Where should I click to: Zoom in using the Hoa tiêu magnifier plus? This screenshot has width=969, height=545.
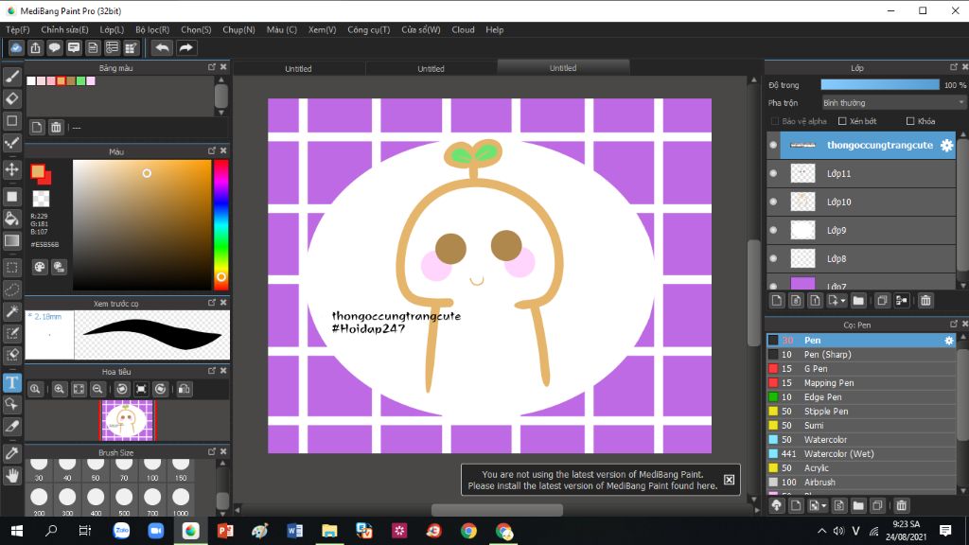click(x=60, y=389)
